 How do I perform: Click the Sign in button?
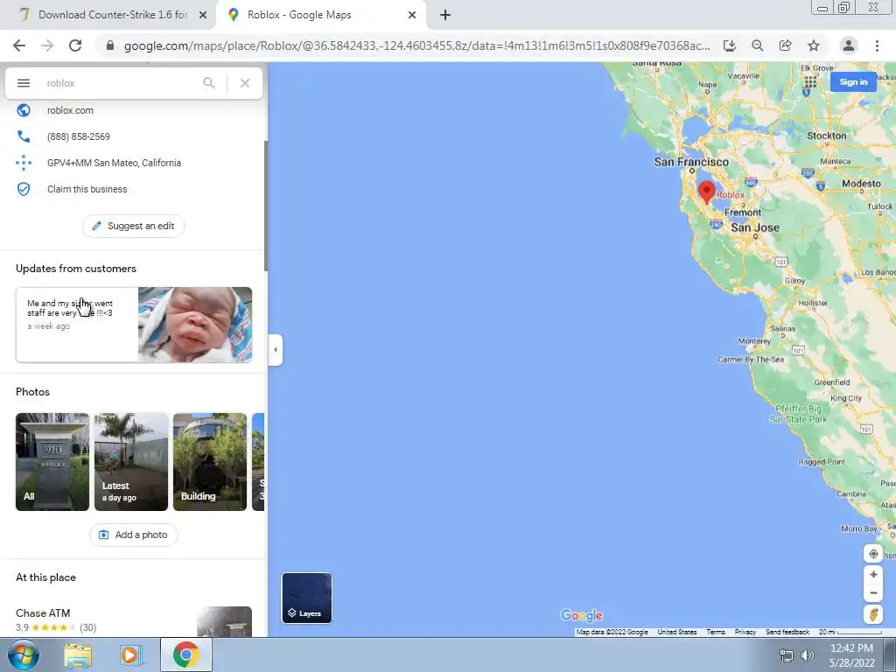[853, 81]
